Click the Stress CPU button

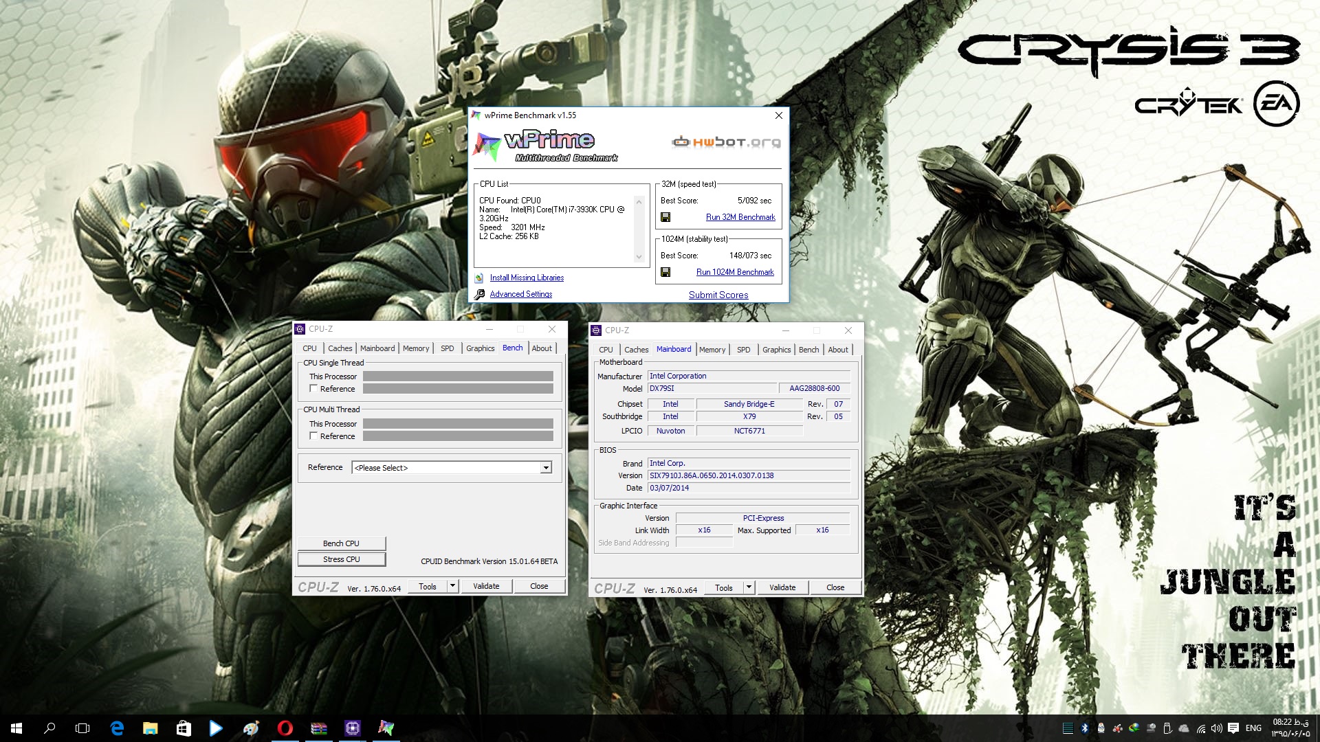click(x=342, y=559)
